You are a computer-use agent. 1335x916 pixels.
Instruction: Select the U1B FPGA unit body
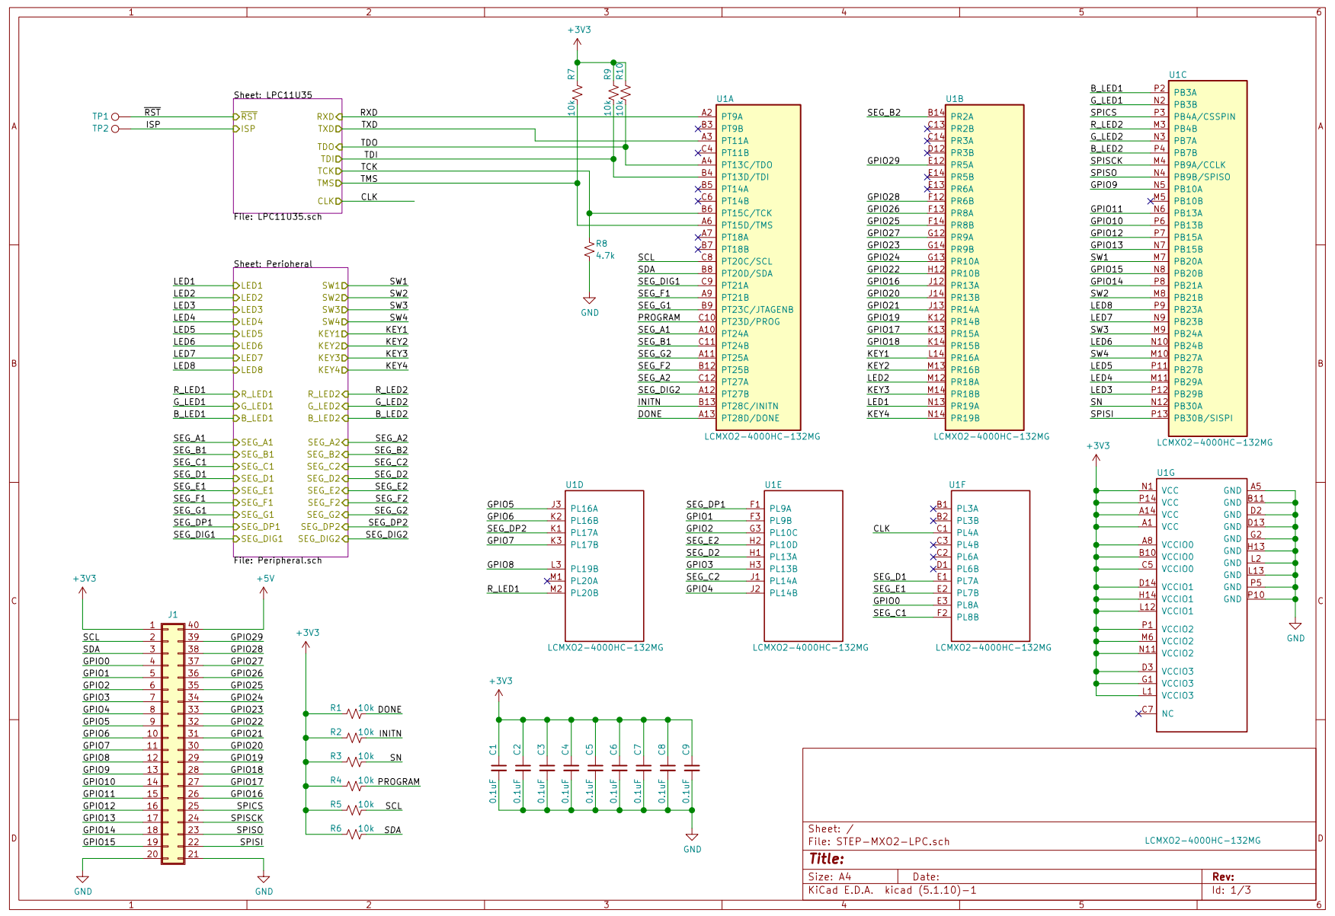click(x=984, y=267)
